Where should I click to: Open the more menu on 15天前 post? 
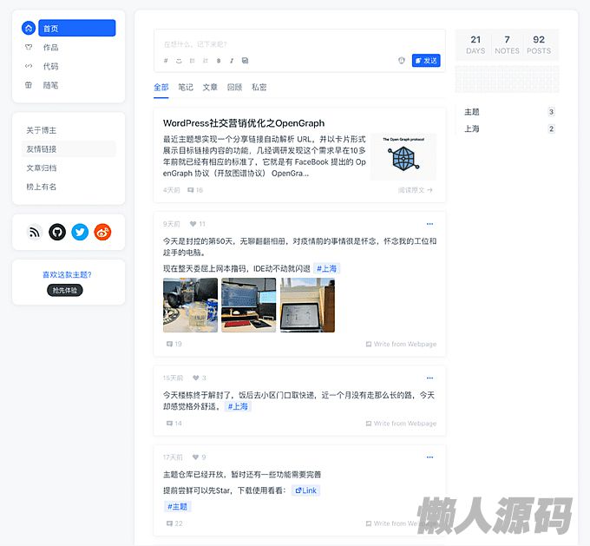coord(429,378)
